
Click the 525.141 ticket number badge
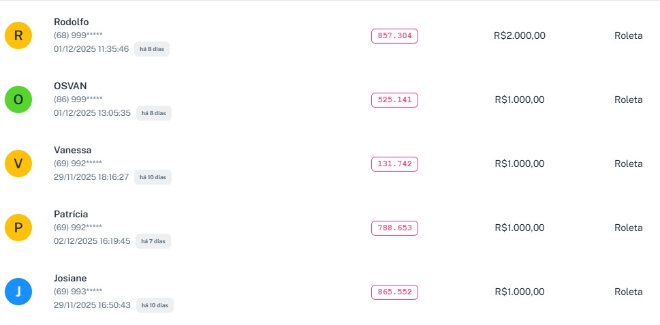pyautogui.click(x=394, y=100)
